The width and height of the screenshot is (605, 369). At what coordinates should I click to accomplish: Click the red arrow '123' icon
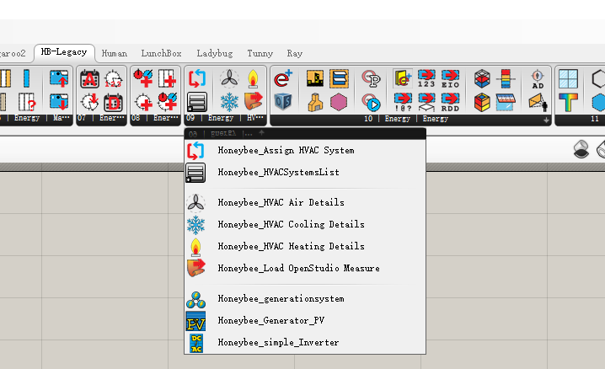point(426,79)
